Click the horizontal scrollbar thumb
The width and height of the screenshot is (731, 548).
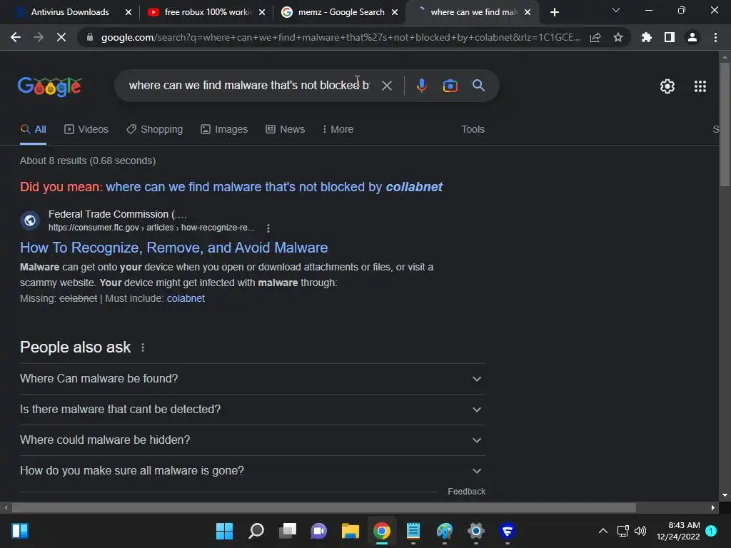tap(323, 507)
